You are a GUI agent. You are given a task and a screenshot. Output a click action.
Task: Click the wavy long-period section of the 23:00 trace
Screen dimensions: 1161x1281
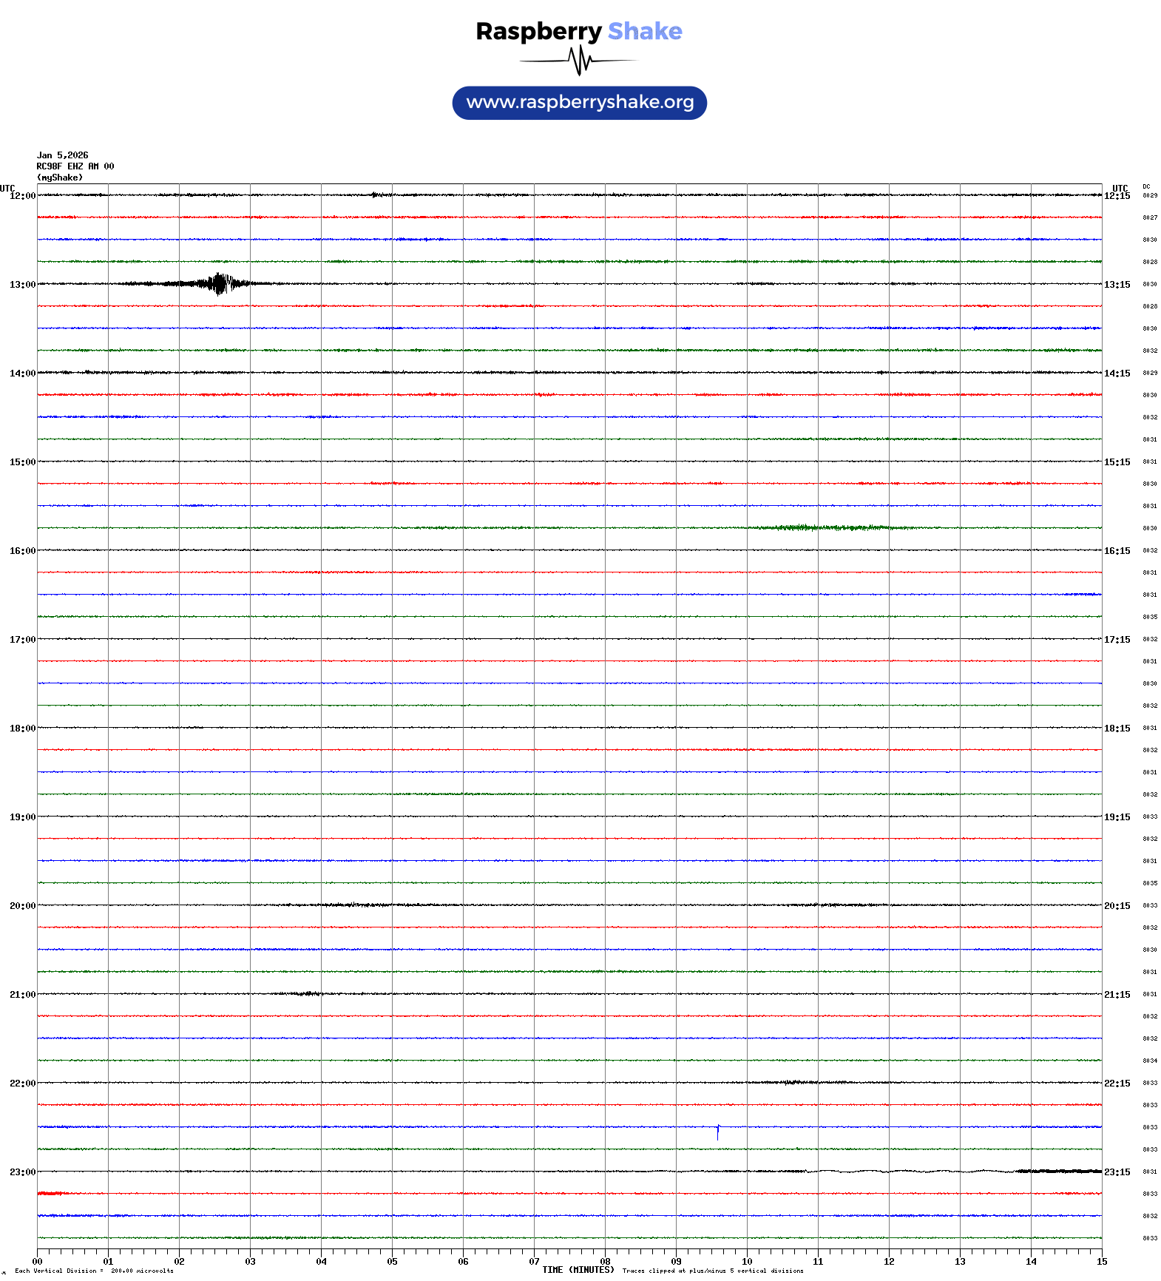[910, 1172]
